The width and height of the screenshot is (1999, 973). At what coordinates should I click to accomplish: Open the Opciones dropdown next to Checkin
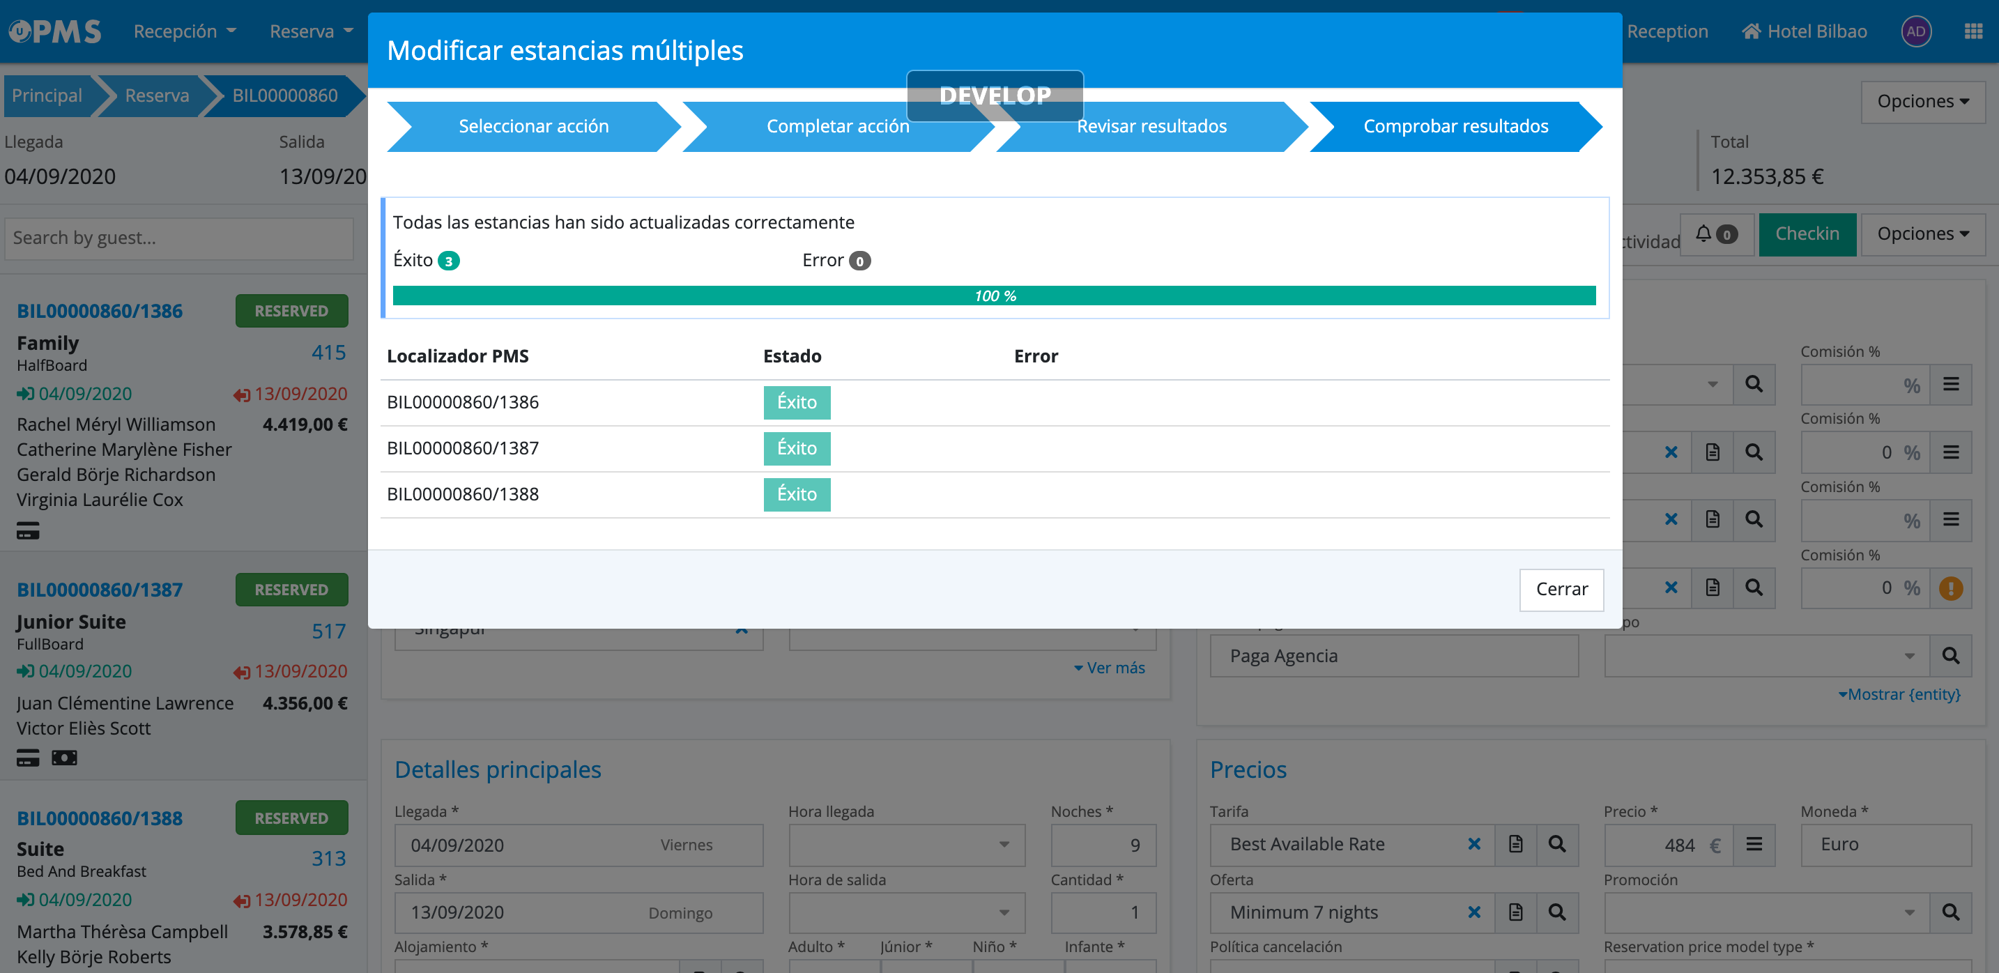tap(1922, 233)
